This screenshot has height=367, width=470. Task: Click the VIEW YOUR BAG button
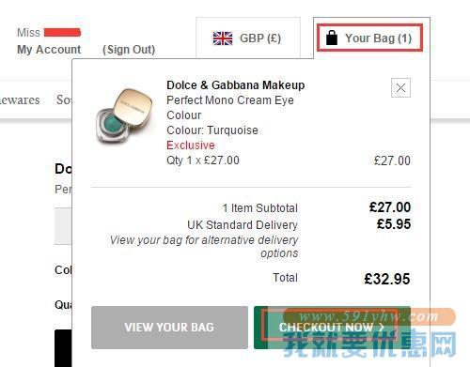(x=169, y=328)
